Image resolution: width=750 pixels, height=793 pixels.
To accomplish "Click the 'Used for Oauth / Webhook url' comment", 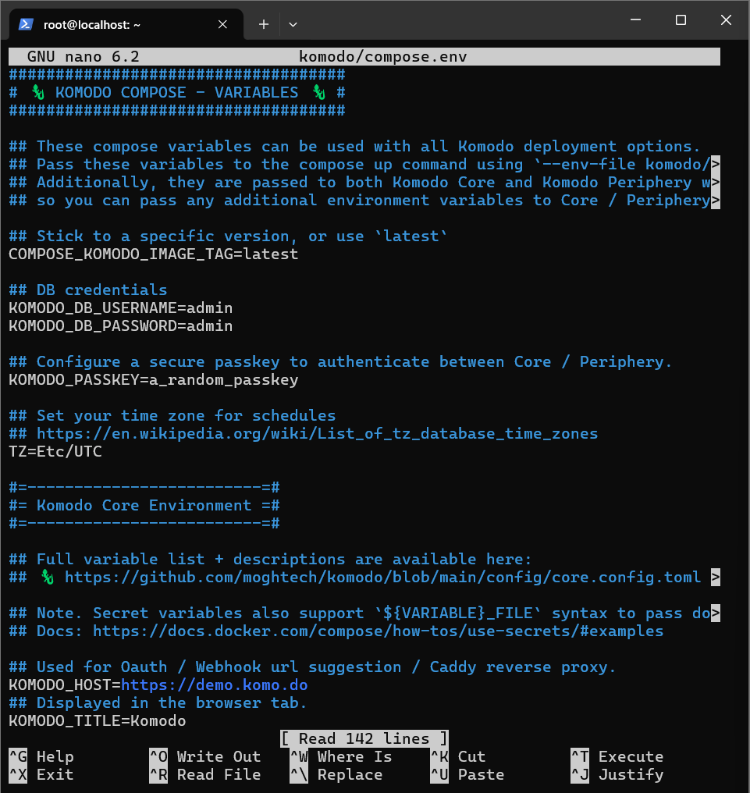I will click(312, 667).
